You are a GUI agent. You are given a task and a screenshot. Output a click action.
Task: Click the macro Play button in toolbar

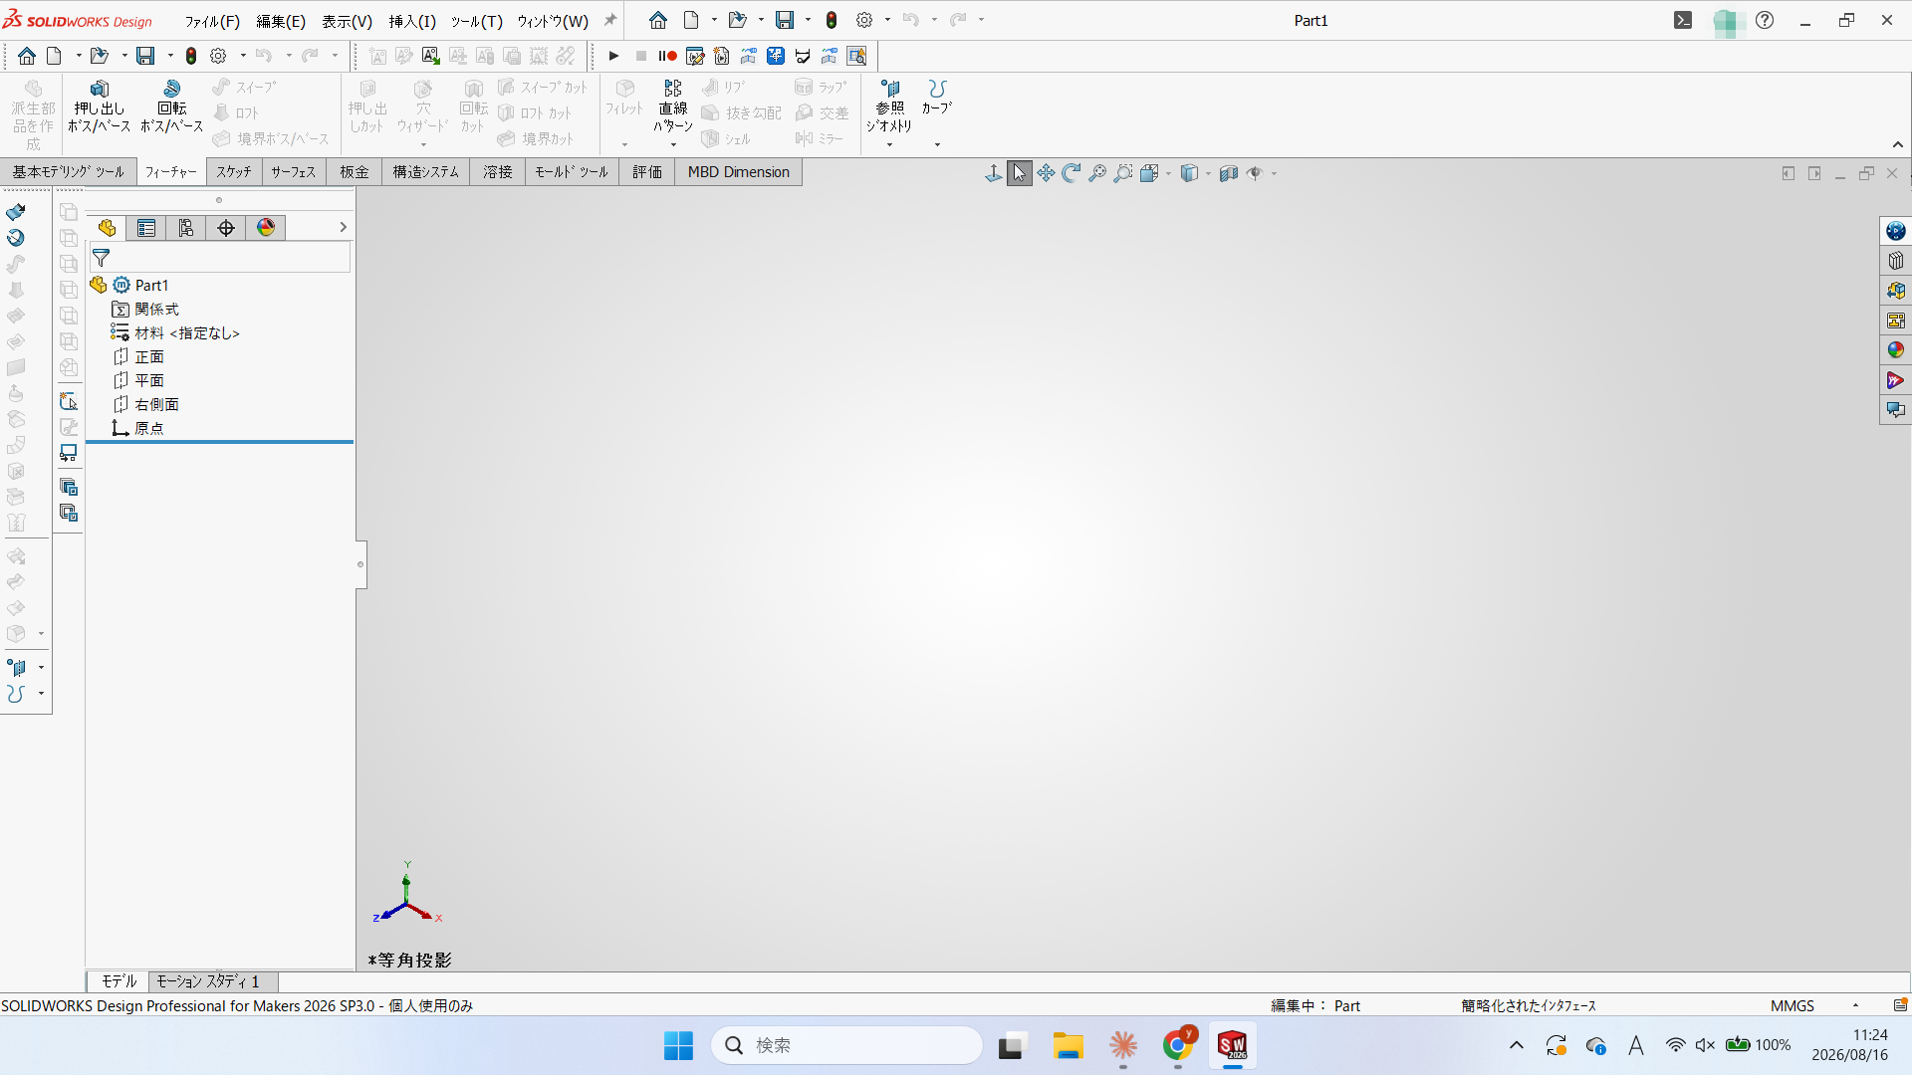click(x=614, y=56)
